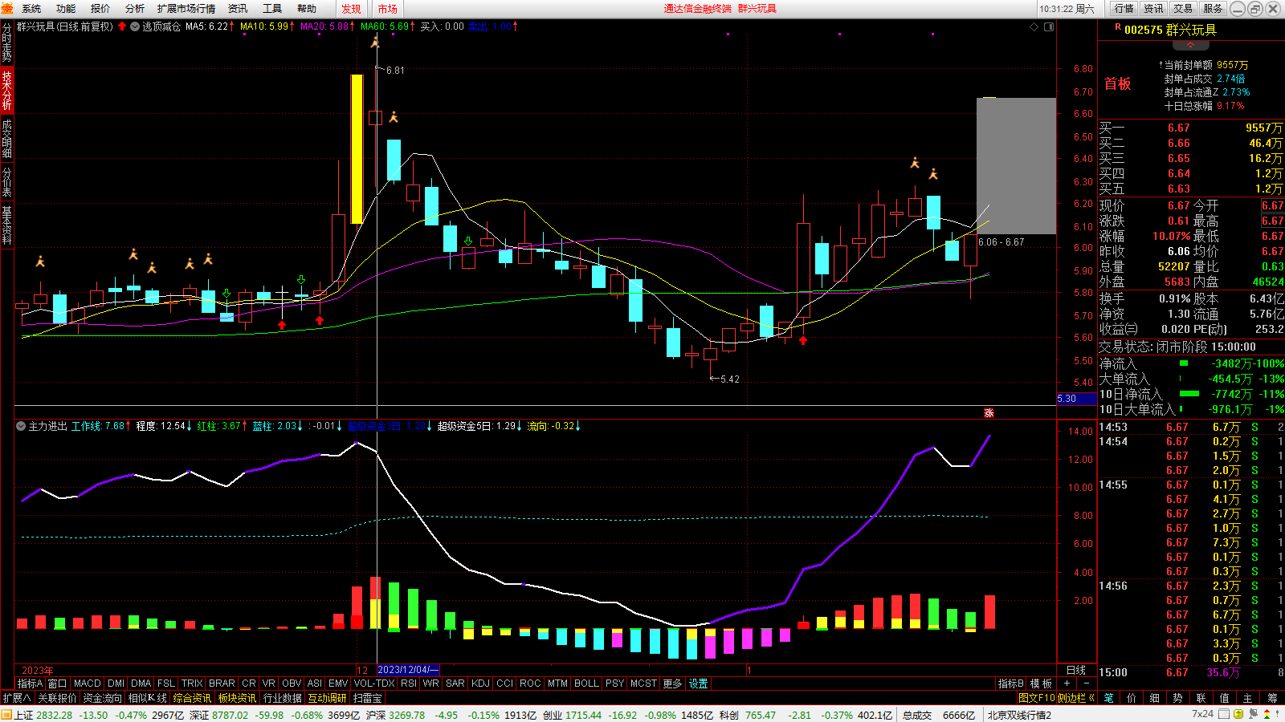The image size is (1285, 722).
Task: Open the 扩展市场行情 menu
Action: 186,9
